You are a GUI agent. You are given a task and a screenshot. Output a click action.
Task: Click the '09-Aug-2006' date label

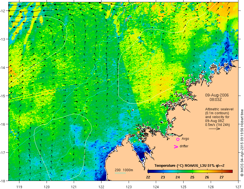[217, 95]
